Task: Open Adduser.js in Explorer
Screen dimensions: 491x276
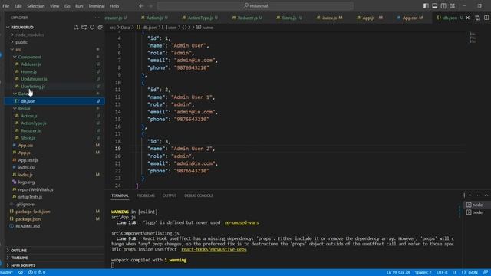Action: pyautogui.click(x=31, y=64)
